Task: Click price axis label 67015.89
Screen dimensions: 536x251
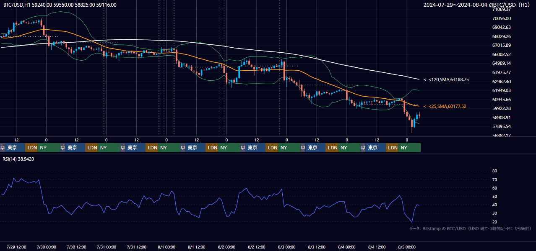Action: [x=501, y=45]
